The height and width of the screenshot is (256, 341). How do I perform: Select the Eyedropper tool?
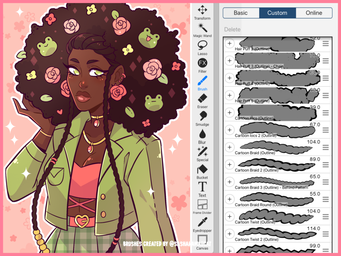tap(202, 225)
